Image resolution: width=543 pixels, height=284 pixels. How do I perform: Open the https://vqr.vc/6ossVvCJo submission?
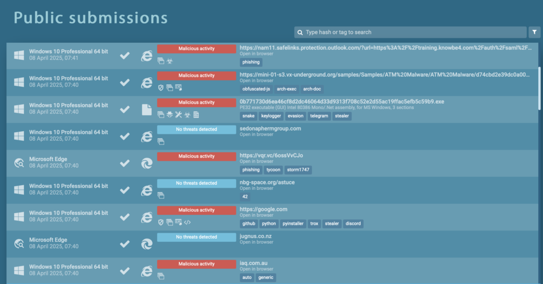271,155
